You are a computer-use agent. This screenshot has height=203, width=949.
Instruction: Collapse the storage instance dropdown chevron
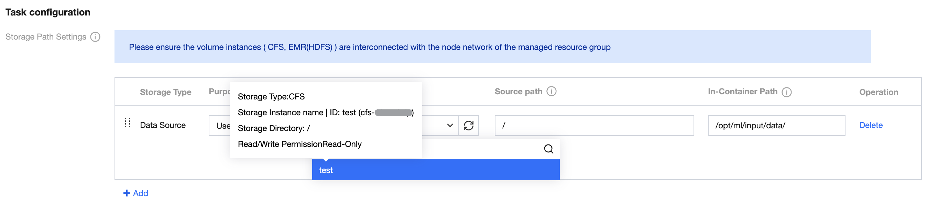point(449,126)
